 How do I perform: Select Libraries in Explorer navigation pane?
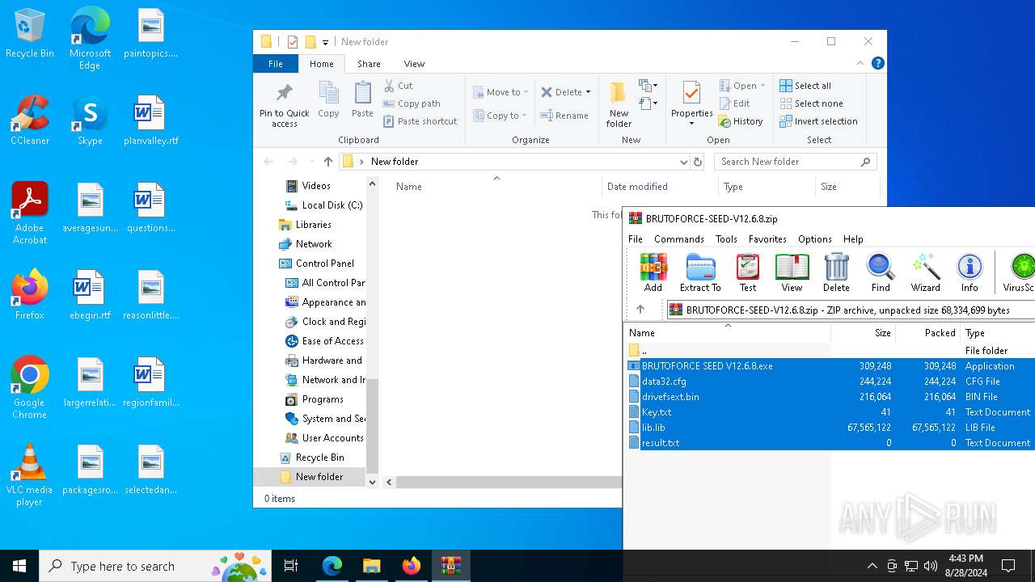coord(305,225)
